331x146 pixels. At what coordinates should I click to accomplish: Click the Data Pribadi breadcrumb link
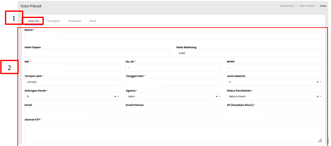pyautogui.click(x=306, y=6)
